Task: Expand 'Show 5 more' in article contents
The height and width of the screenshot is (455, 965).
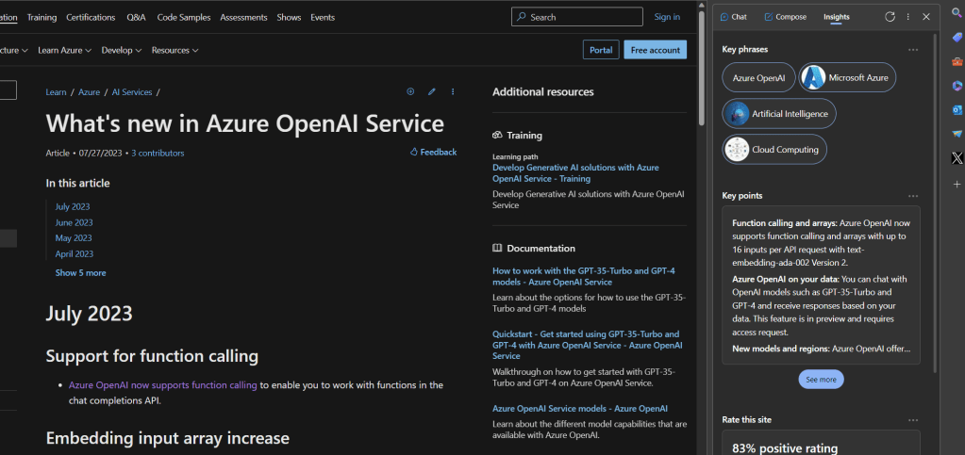Action: (x=80, y=273)
